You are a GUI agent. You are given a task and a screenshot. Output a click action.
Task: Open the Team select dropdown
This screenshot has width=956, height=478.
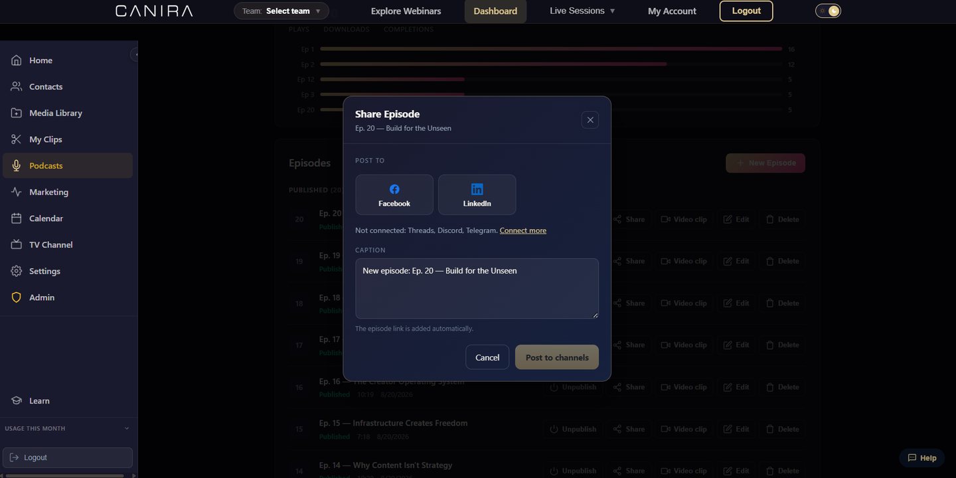click(x=281, y=11)
